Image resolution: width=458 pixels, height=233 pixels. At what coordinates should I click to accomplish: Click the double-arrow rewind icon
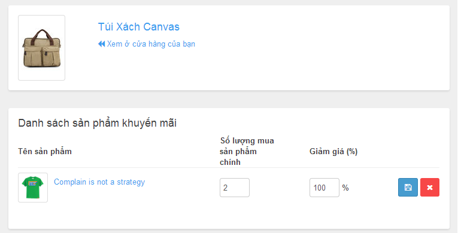101,44
